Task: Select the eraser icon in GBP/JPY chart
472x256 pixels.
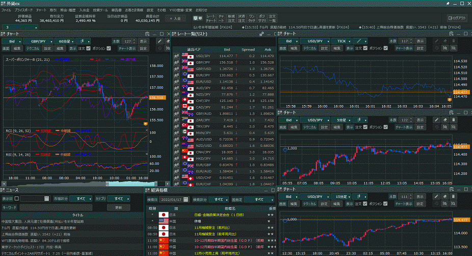Action: point(167,41)
